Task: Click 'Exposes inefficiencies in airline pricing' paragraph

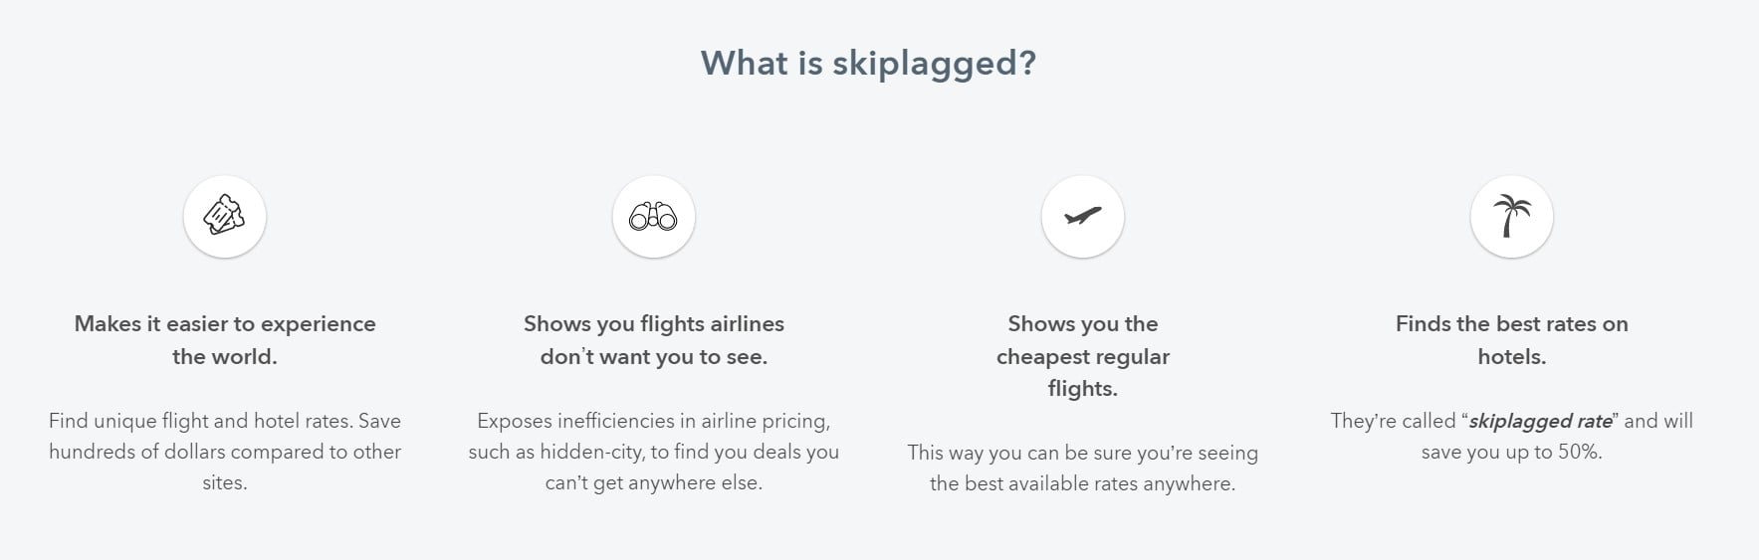Action: pyautogui.click(x=654, y=452)
